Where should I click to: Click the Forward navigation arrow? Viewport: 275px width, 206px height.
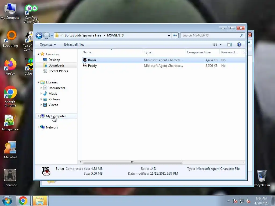(x=46, y=36)
